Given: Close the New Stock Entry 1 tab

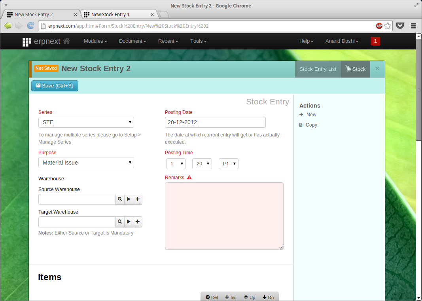Looking at the screenshot, I should pyautogui.click(x=152, y=15).
